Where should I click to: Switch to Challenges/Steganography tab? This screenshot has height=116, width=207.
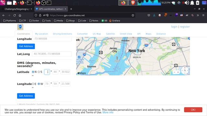click(17, 9)
